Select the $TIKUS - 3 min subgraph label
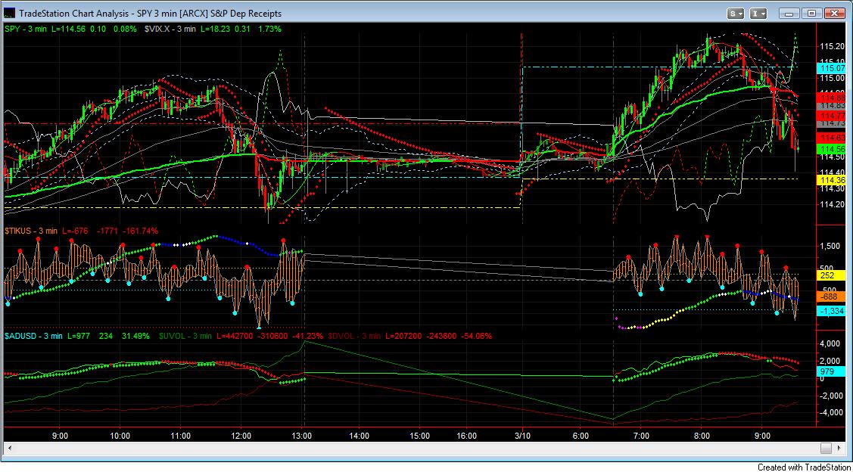The image size is (853, 472). (31, 231)
